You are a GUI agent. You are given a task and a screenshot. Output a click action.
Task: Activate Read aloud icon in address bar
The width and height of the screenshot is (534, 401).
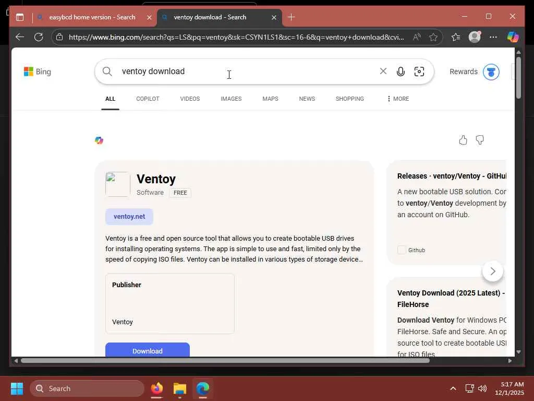point(417,37)
